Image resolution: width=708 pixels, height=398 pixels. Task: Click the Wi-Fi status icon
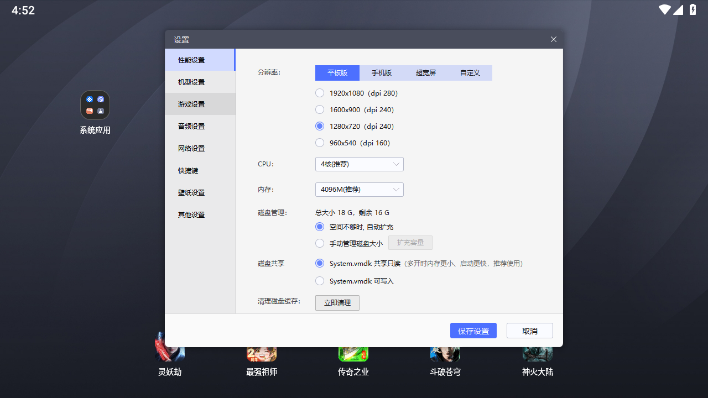[664, 10]
